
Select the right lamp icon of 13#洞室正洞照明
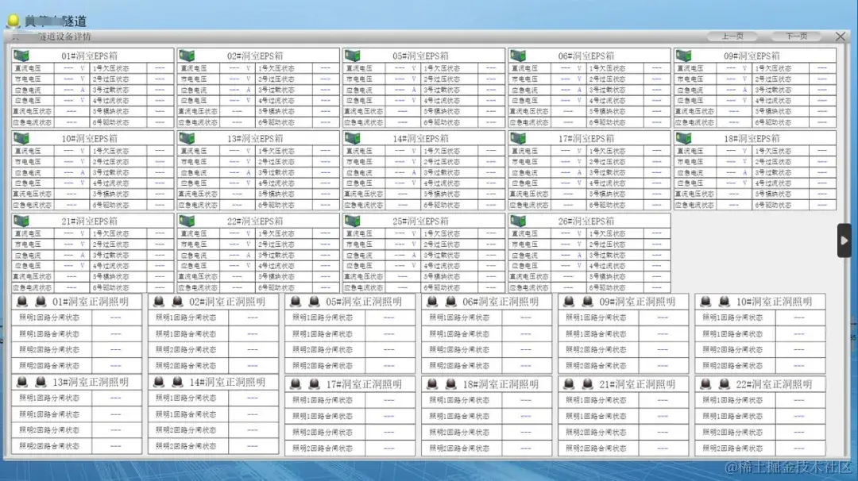[x=41, y=382]
